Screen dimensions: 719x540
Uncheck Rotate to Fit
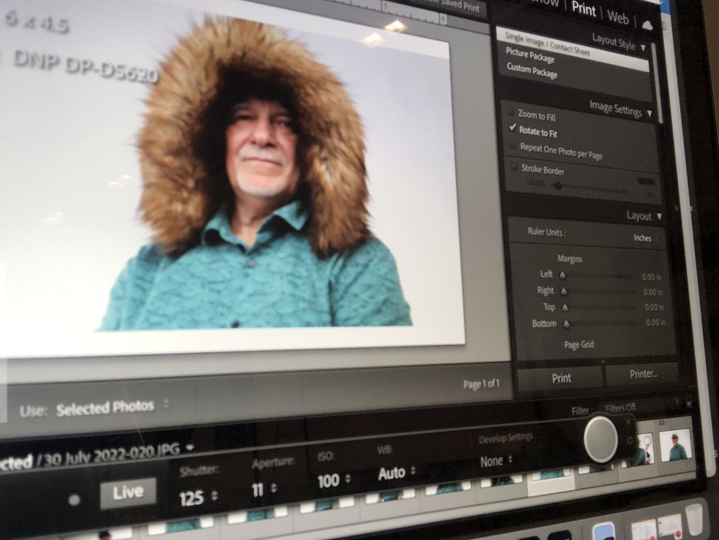[512, 128]
